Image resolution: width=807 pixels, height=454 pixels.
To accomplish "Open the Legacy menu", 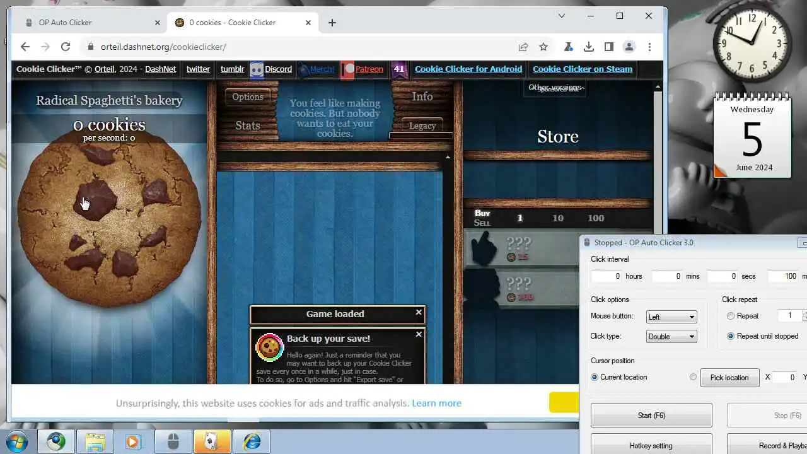I will tap(422, 125).
